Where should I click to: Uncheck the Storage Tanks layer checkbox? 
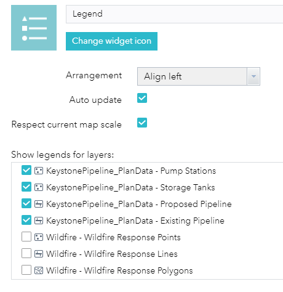(26, 187)
